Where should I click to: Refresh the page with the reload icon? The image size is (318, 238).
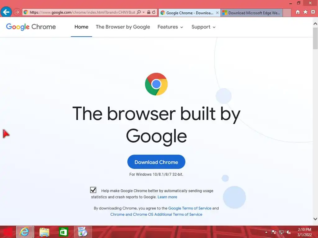click(154, 12)
